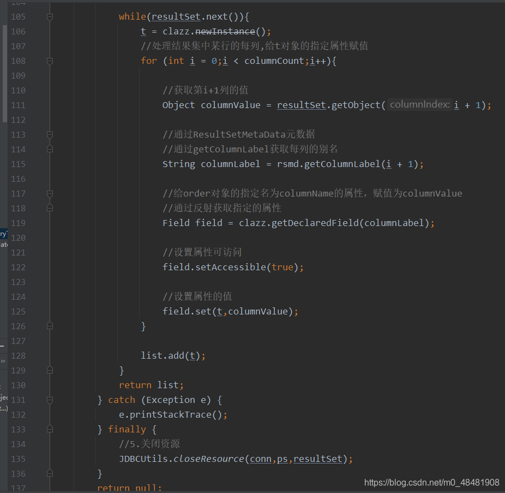Click the comment '//获取第i+1列的值' on line 110

tap(206, 90)
